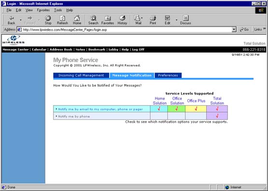Click the Back arrow toolbar icon

point(12,18)
